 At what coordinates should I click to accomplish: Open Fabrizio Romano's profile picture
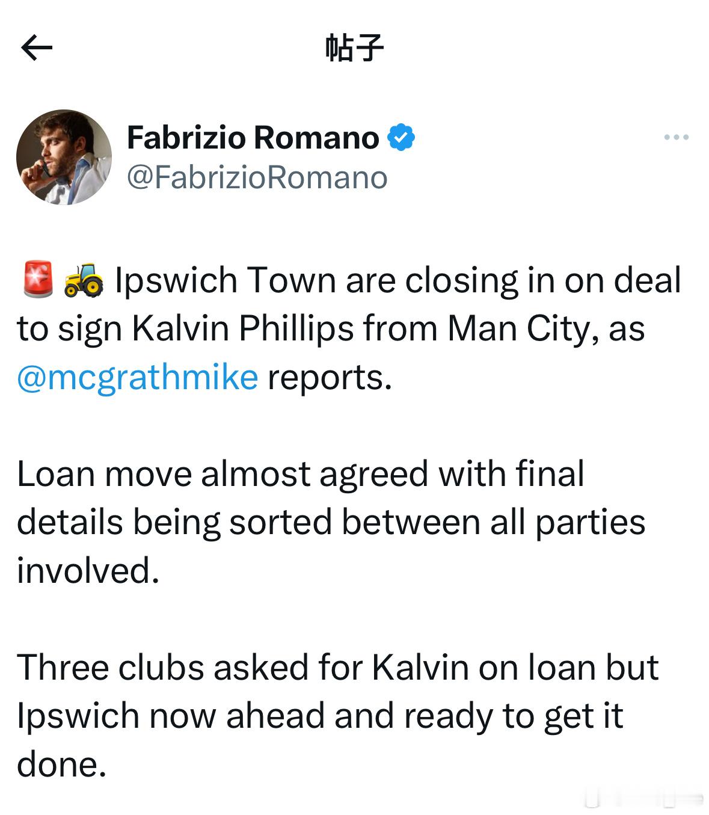click(x=64, y=157)
